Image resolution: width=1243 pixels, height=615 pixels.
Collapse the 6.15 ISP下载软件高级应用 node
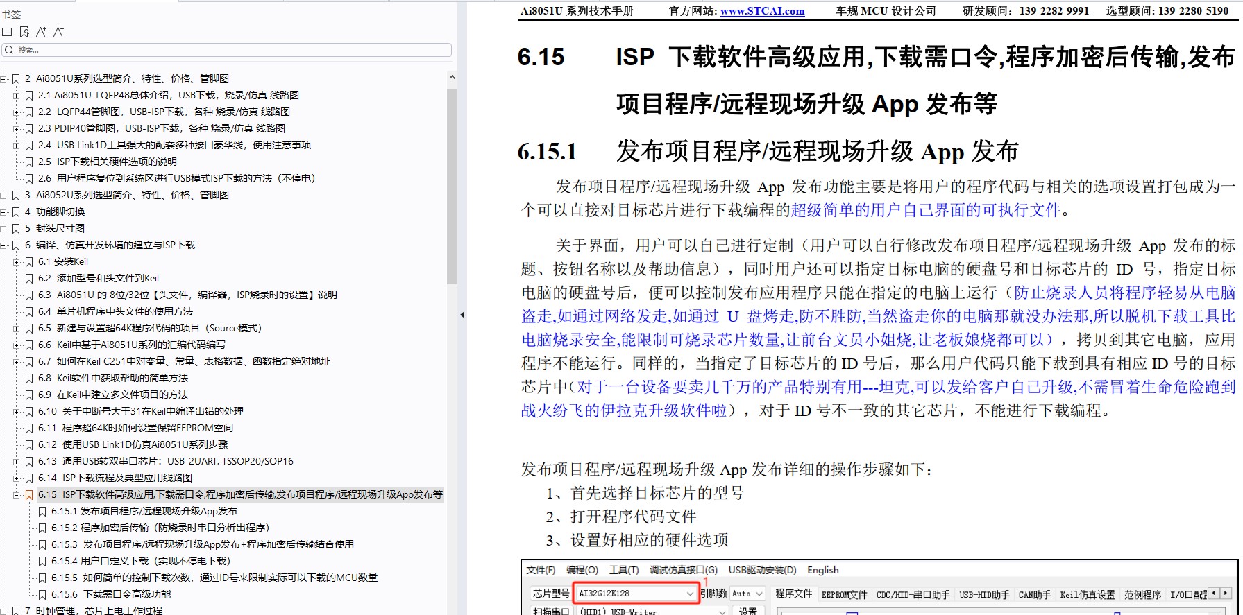click(x=17, y=495)
